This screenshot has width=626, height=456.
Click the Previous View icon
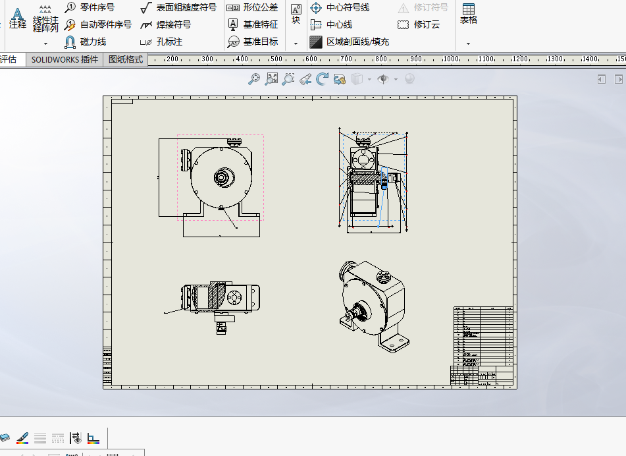pos(305,78)
